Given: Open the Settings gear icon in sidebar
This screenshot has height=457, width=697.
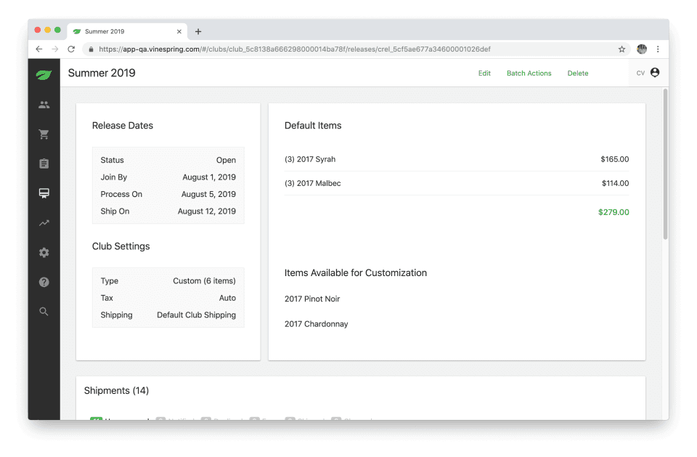Looking at the screenshot, I should click(x=44, y=253).
